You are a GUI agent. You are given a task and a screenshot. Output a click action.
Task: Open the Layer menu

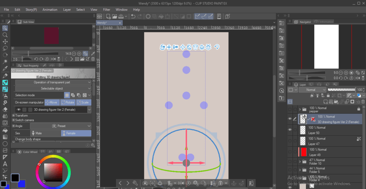click(x=67, y=10)
